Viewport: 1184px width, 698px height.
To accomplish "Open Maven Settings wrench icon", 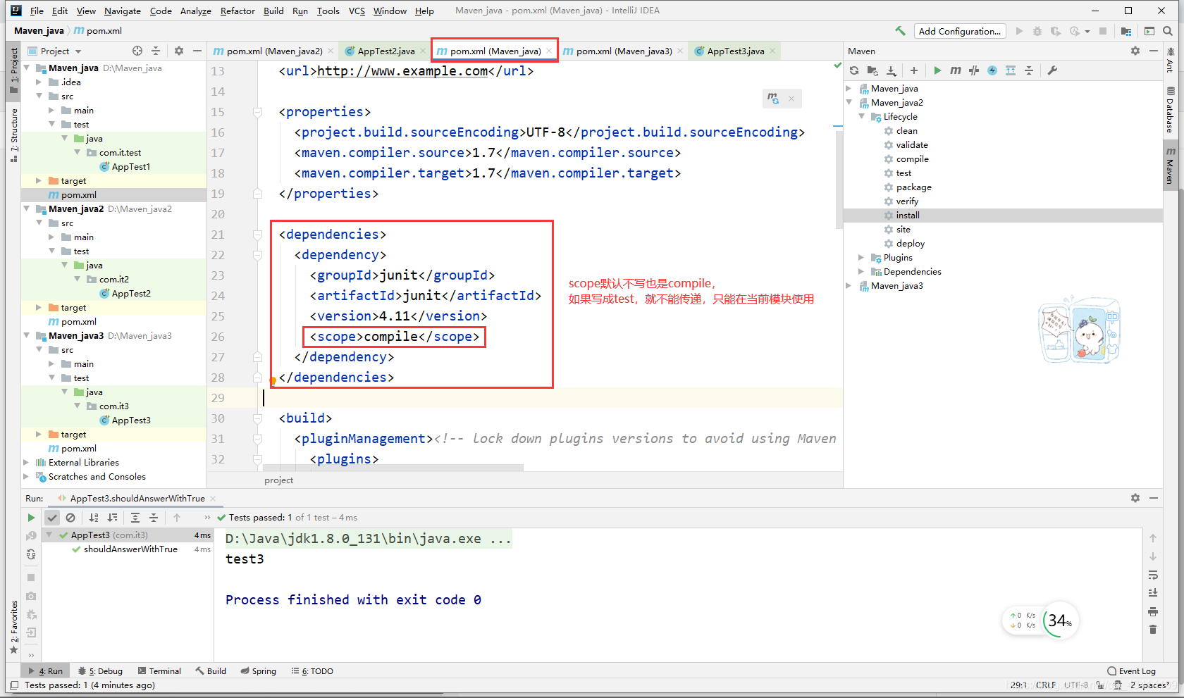I will point(1052,70).
